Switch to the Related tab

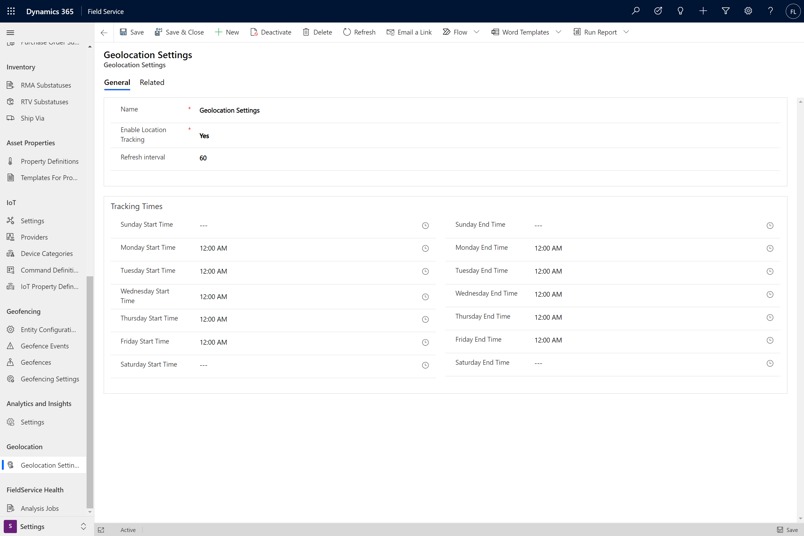click(x=152, y=83)
